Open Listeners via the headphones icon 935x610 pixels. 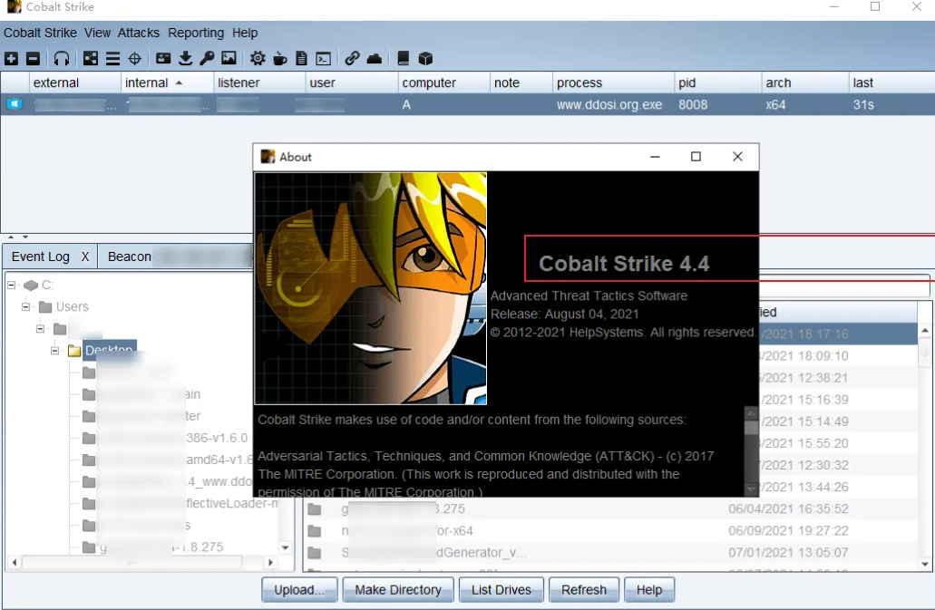(62, 58)
